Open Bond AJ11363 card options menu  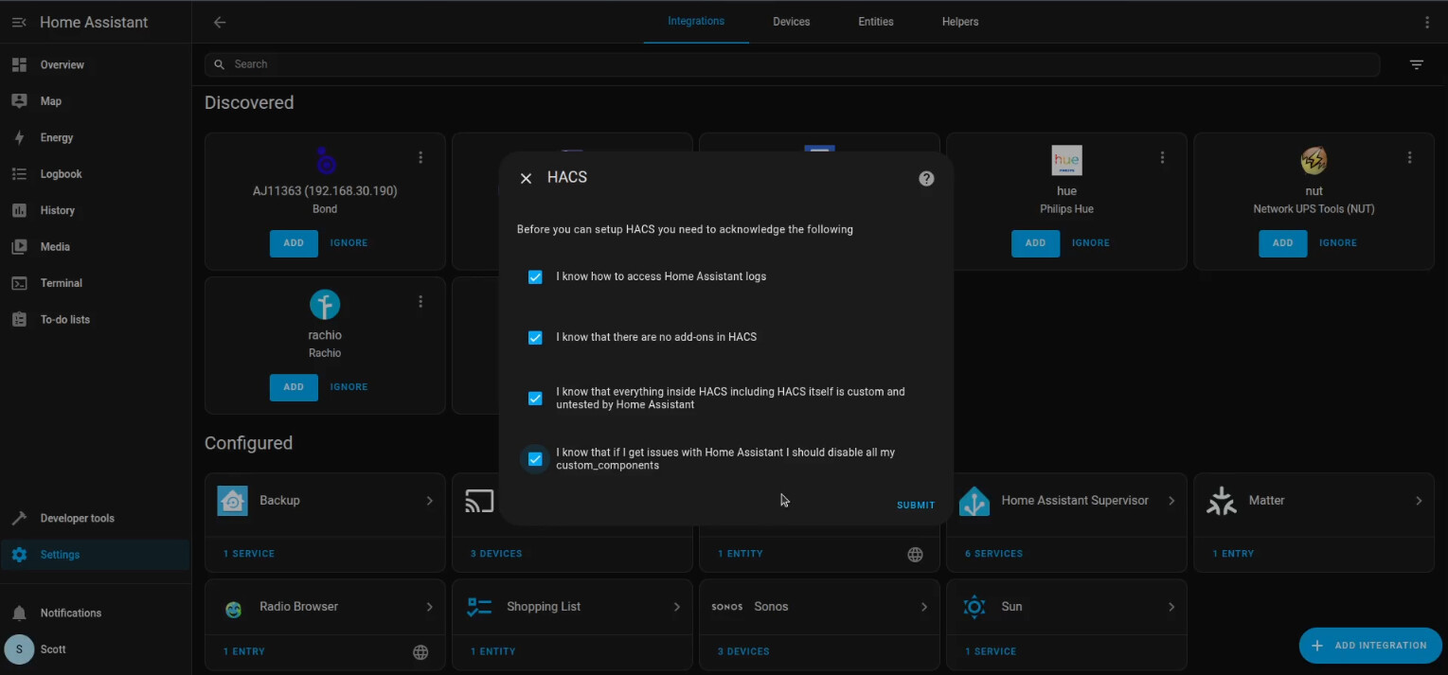tap(420, 158)
